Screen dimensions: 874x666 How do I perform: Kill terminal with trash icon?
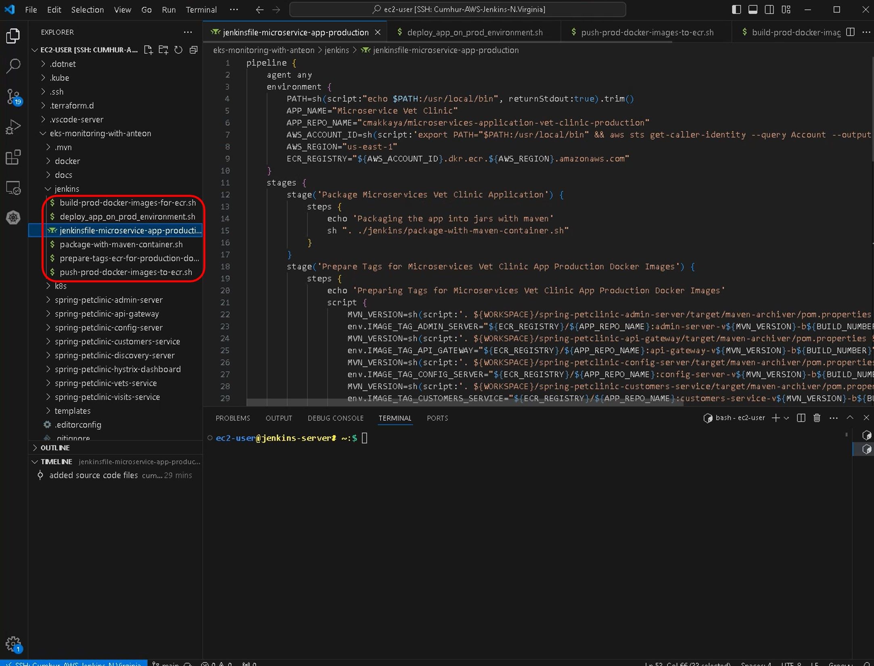click(x=817, y=418)
